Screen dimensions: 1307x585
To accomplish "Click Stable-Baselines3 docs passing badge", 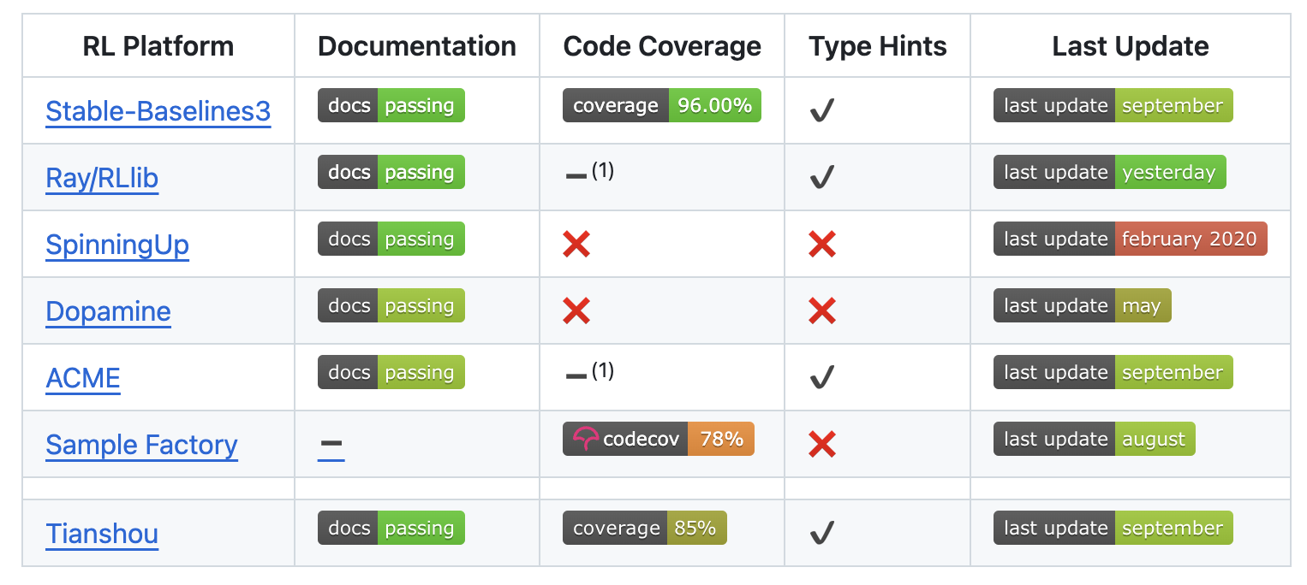I will (391, 105).
